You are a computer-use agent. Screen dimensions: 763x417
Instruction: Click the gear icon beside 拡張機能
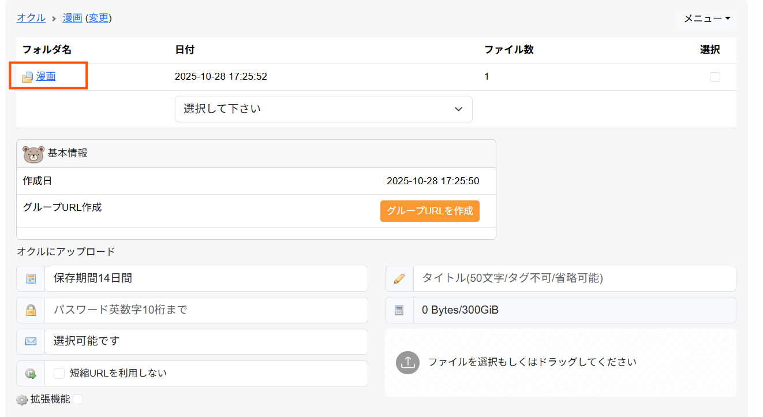pyautogui.click(x=22, y=400)
